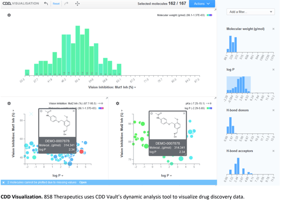This screenshot has width=282, height=202.
Task: Change the right scatter plot log P axis
Action: point(166,176)
